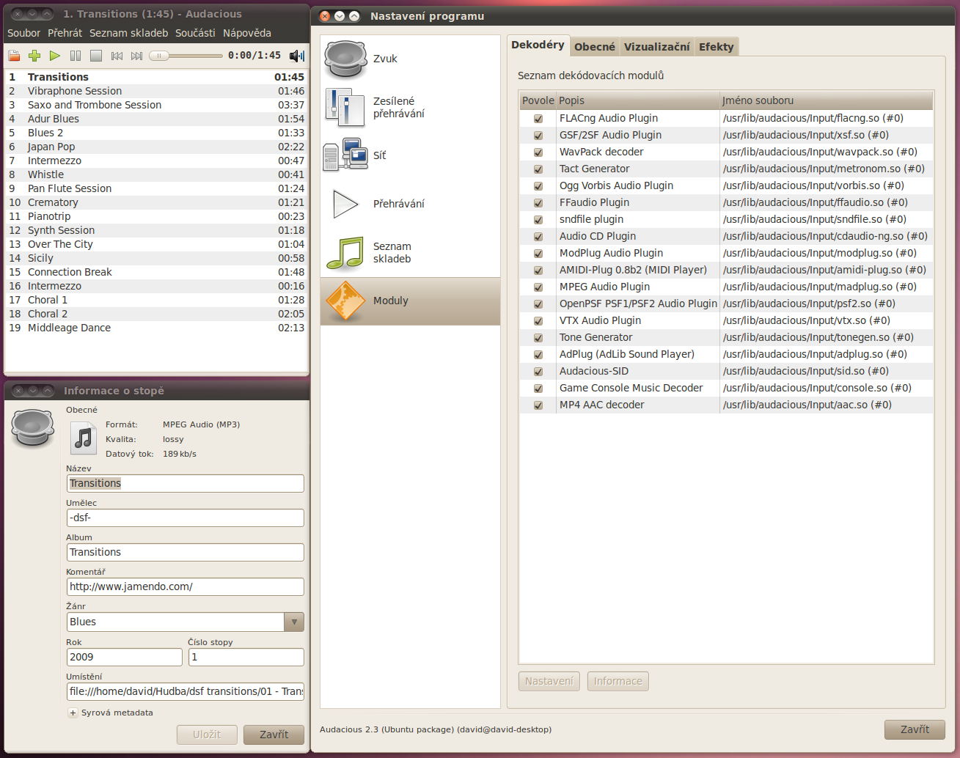Switch to the Vizualizační tab
This screenshot has width=960, height=758.
point(657,47)
